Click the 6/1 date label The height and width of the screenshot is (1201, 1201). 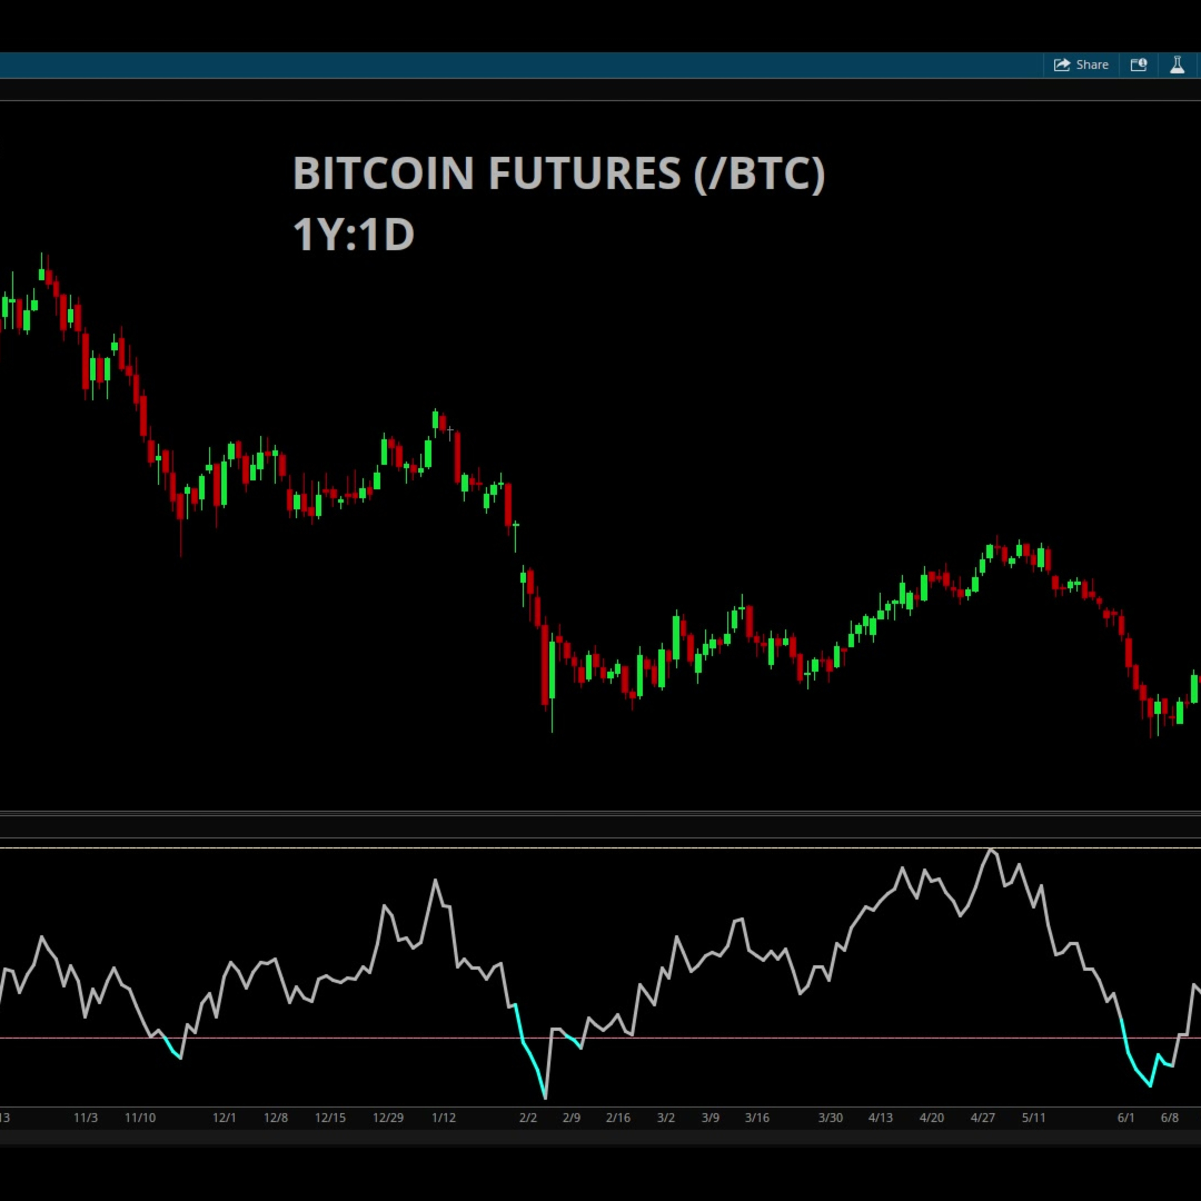click(x=1126, y=1118)
